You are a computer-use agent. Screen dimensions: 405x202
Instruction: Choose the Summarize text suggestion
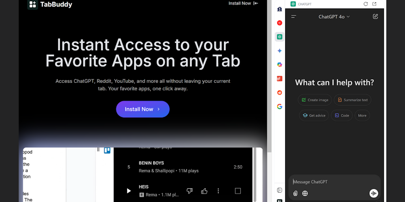click(x=352, y=100)
